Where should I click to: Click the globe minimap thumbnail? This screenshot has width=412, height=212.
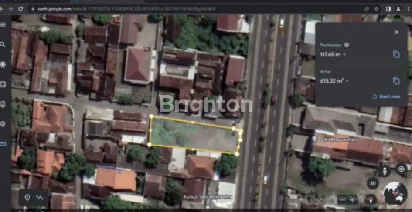395,193
